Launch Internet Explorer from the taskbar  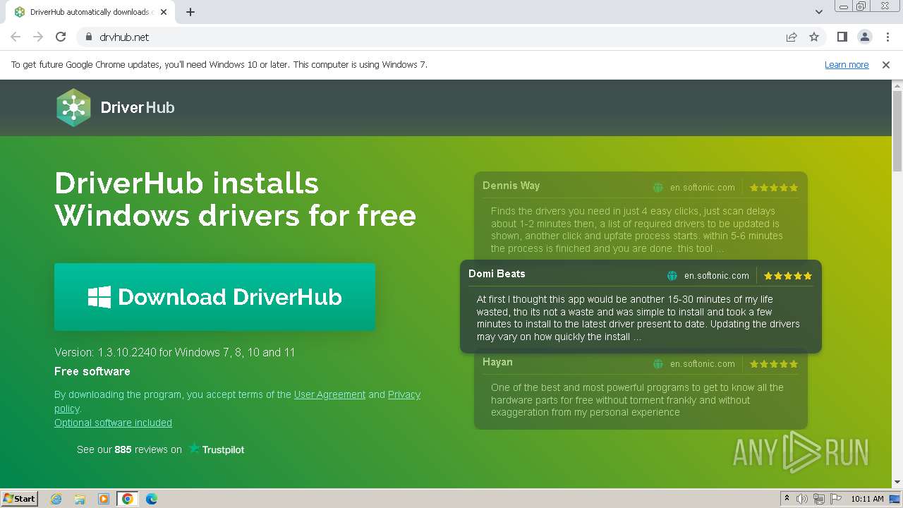[56, 499]
